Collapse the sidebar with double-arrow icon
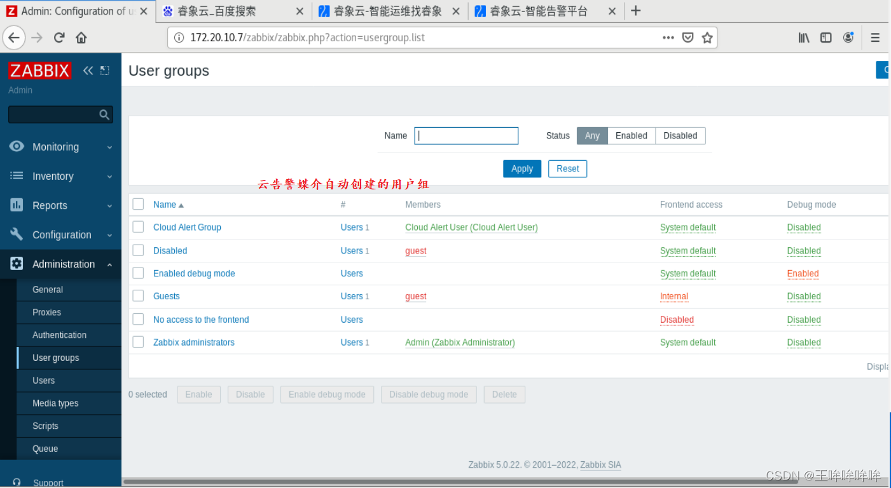This screenshot has height=488, width=891. click(x=88, y=71)
